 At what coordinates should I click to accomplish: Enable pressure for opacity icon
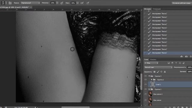coord(62,3)
